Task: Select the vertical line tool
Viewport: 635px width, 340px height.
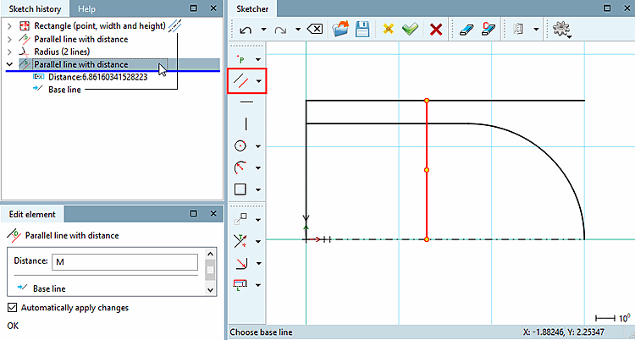Action: 246,123
